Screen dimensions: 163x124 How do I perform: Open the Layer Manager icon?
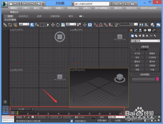(x=153, y=25)
